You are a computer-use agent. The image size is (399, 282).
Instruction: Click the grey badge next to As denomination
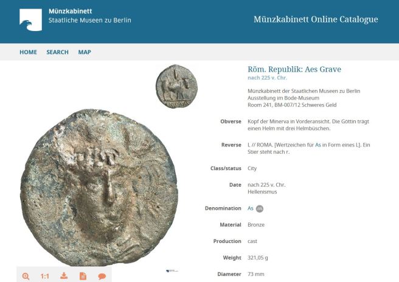260,209
